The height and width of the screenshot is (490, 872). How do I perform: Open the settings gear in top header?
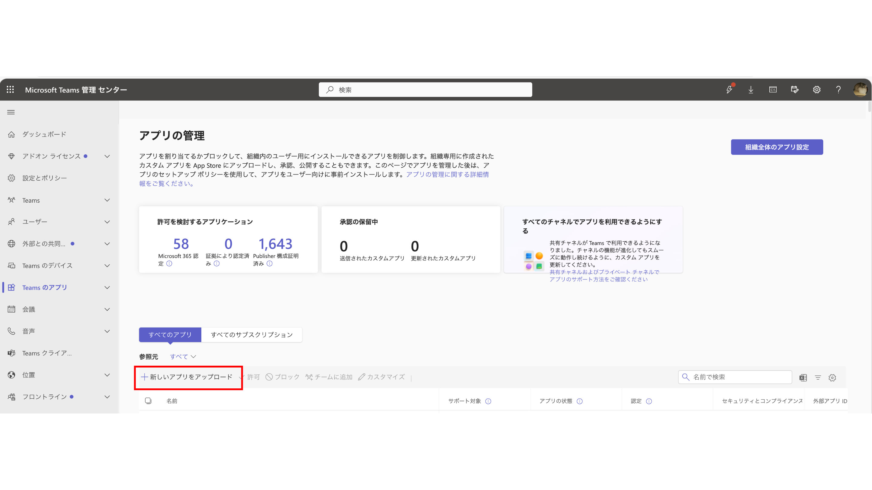pos(817,90)
